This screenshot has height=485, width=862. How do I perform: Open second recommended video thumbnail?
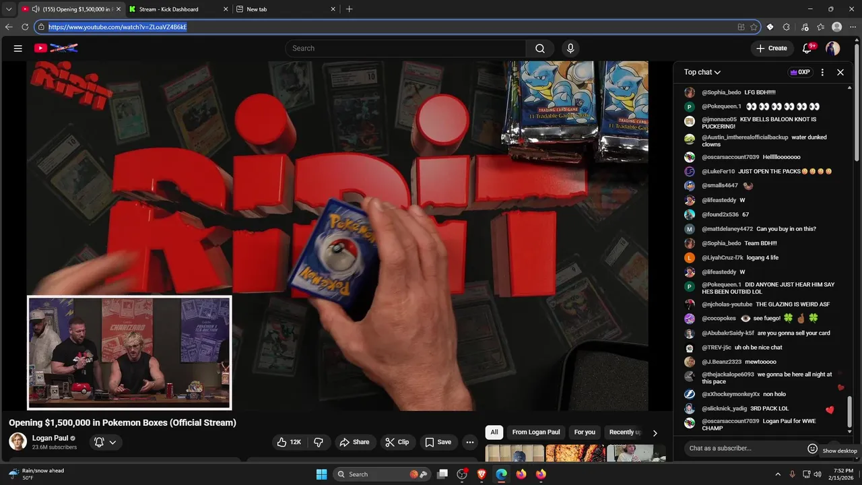[575, 453]
